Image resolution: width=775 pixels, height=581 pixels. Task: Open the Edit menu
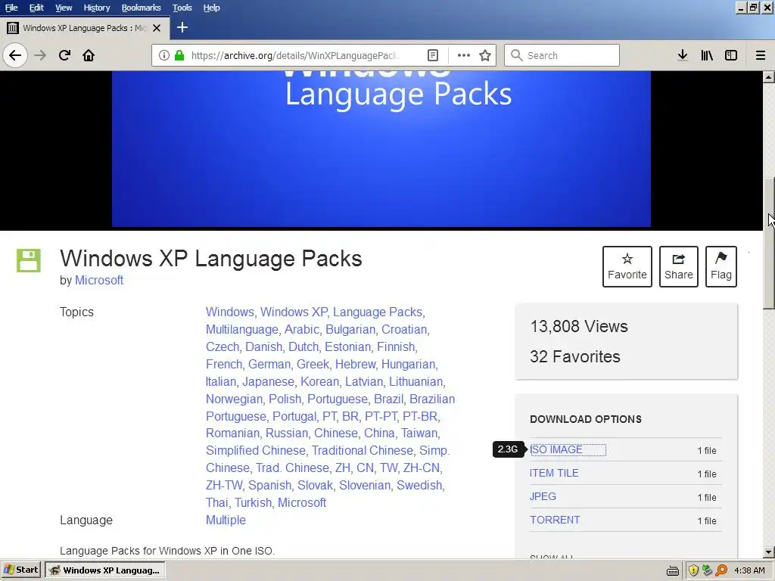(x=36, y=8)
